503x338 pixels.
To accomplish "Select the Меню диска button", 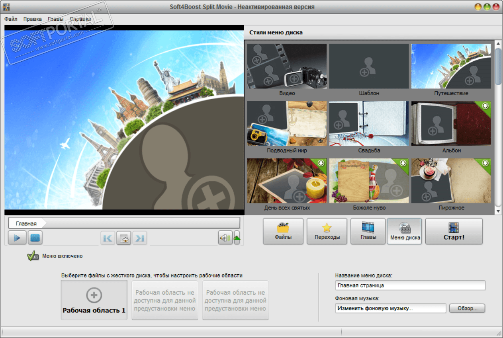I will 405,231.
